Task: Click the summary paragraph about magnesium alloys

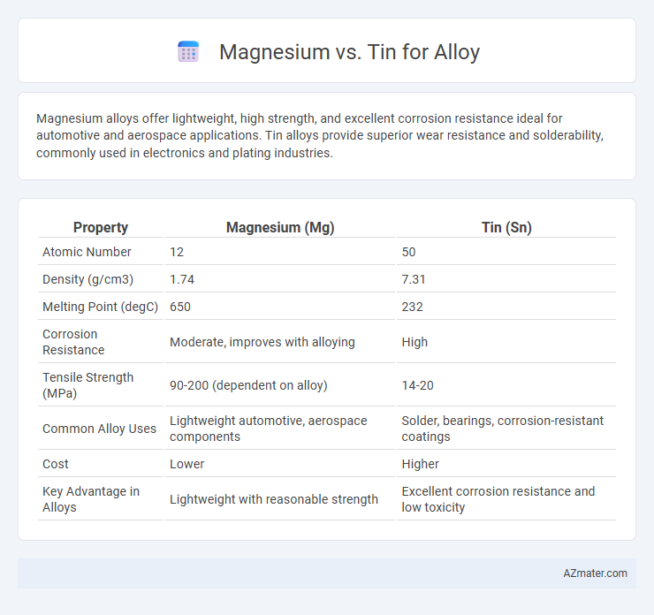Action: pos(320,135)
